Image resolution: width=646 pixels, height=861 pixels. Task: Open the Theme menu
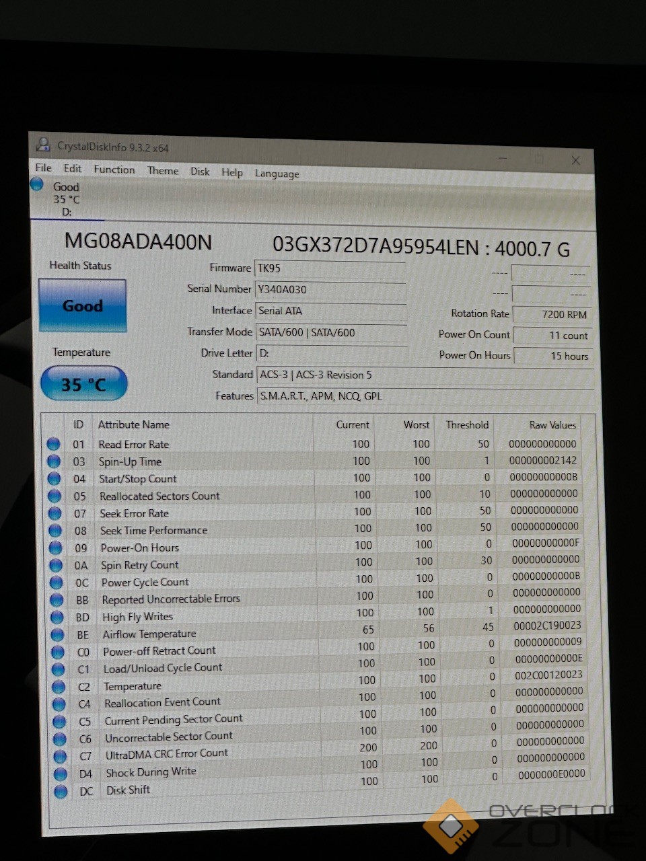[x=163, y=171]
